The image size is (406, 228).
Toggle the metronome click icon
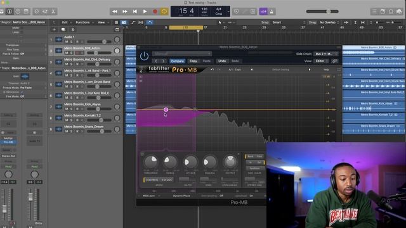point(272,11)
